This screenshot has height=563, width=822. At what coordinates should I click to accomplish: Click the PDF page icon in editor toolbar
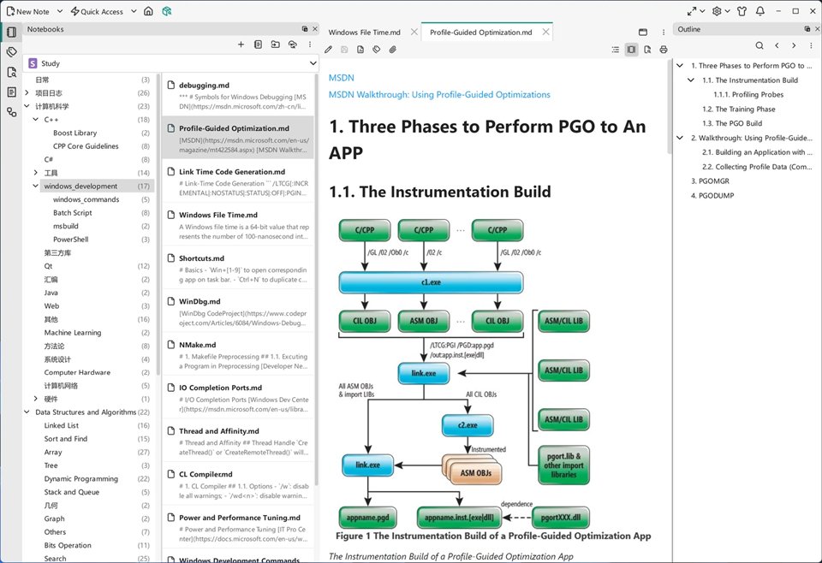(360, 50)
